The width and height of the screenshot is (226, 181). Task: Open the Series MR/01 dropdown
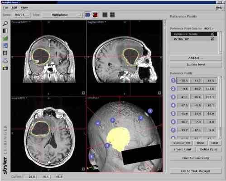point(22,15)
